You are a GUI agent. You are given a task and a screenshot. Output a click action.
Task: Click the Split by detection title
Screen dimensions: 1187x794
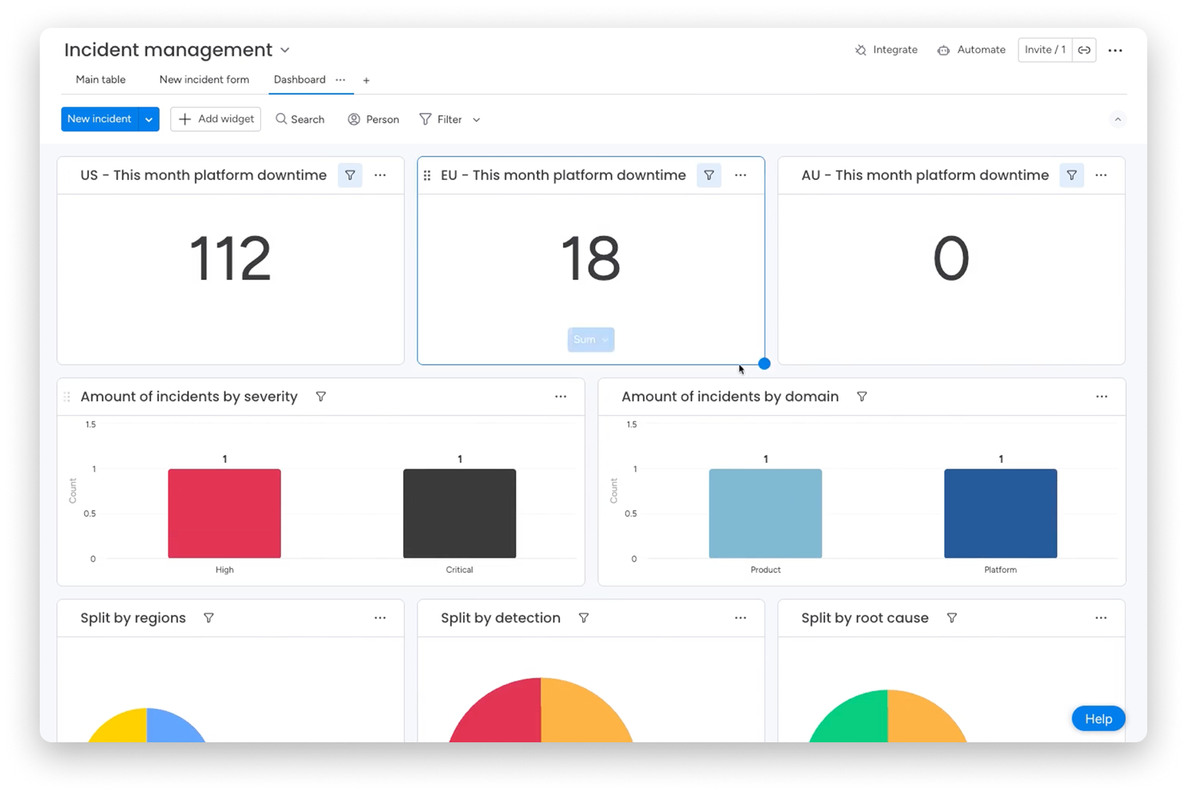click(500, 618)
